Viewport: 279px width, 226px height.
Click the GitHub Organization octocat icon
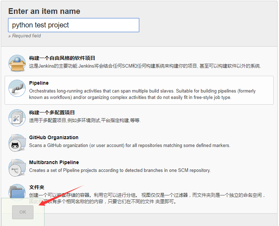pyautogui.click(x=17, y=143)
